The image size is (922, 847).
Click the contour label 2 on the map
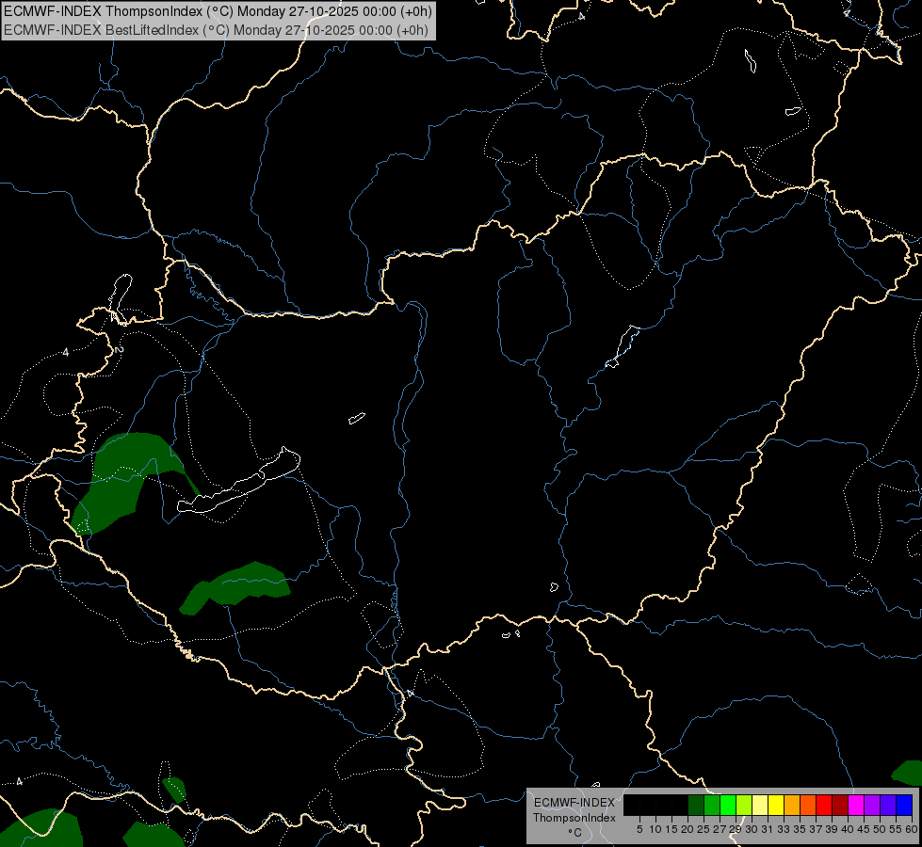coord(119,350)
